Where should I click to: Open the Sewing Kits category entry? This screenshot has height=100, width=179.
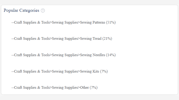(x=60, y=71)
